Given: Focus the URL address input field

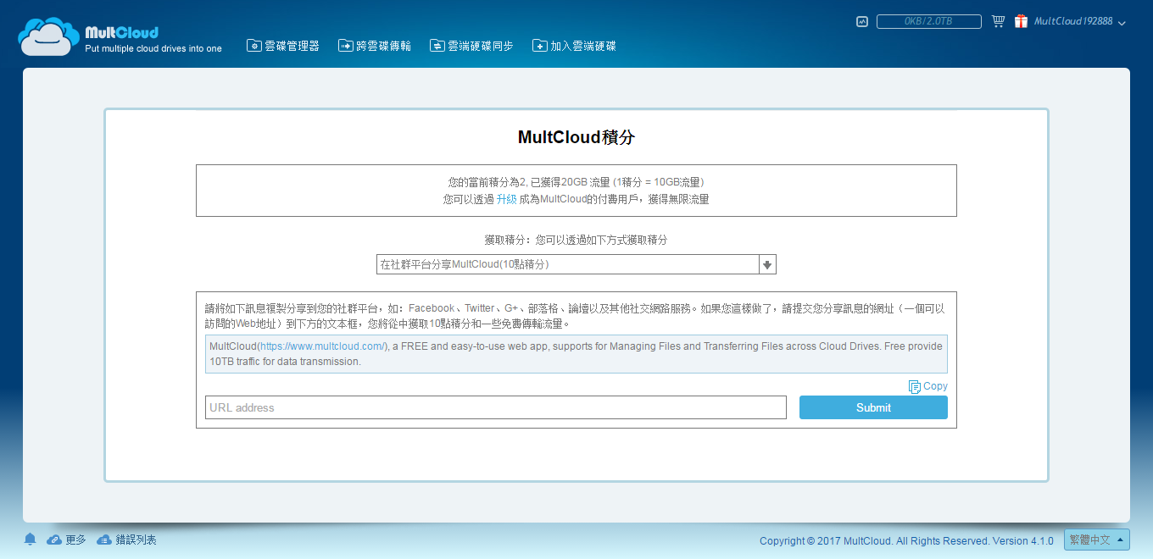Looking at the screenshot, I should click(x=496, y=407).
